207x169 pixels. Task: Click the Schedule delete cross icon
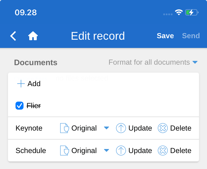pos(163,151)
